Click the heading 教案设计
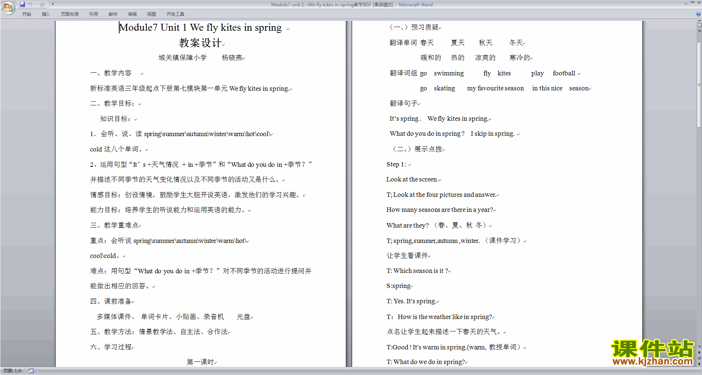The height and width of the screenshot is (375, 702). 200,43
